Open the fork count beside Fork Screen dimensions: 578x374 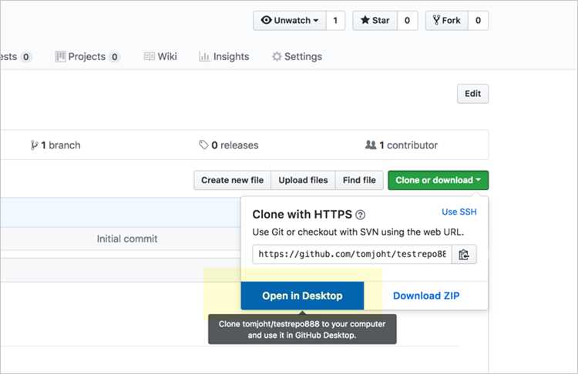pos(478,20)
